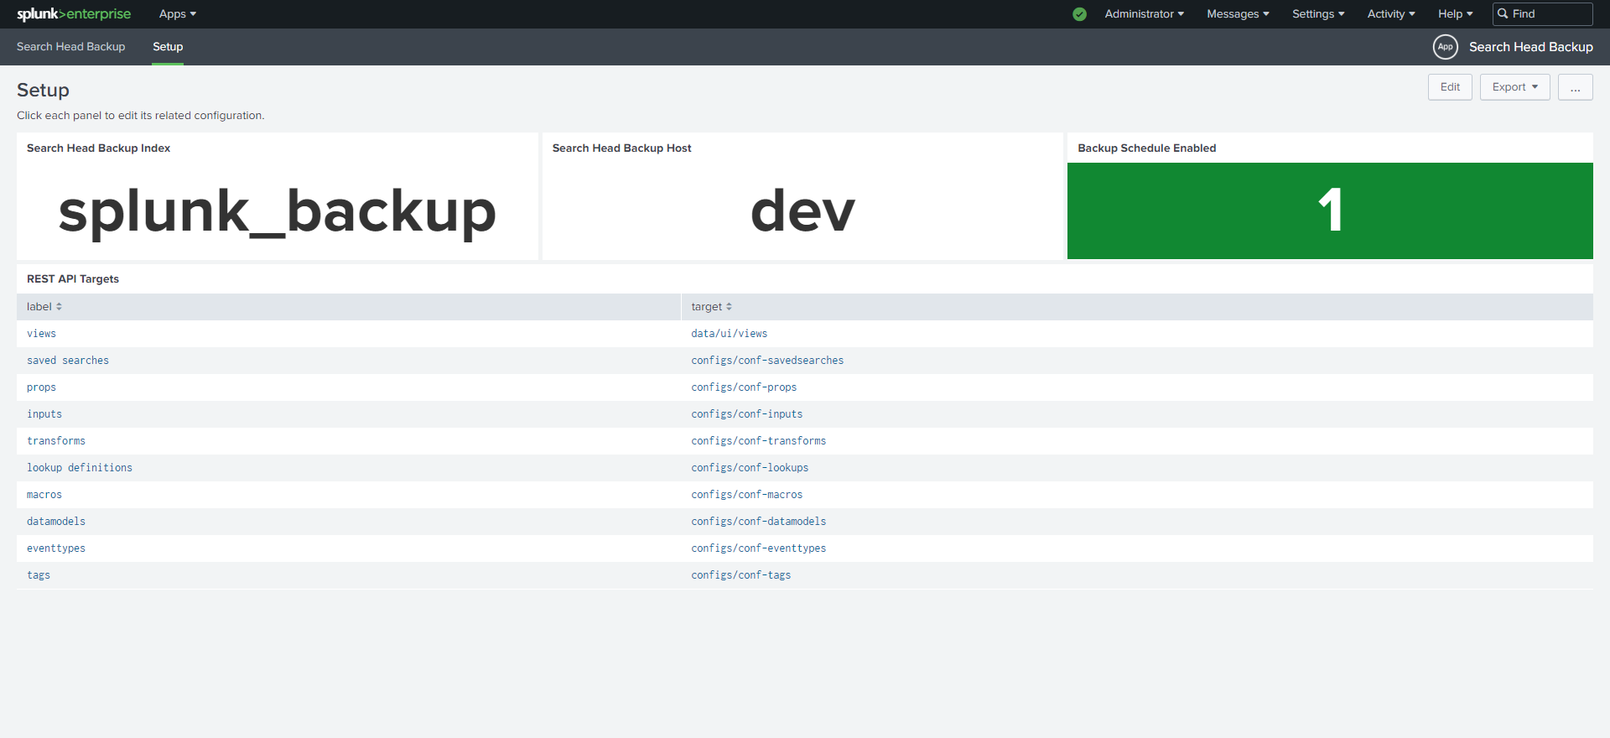The width and height of the screenshot is (1610, 738).
Task: Click the transforms label entry
Action: (x=56, y=441)
